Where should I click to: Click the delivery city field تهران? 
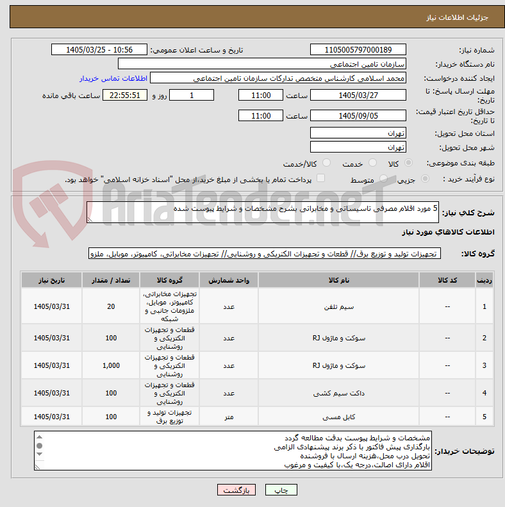tap(358, 147)
